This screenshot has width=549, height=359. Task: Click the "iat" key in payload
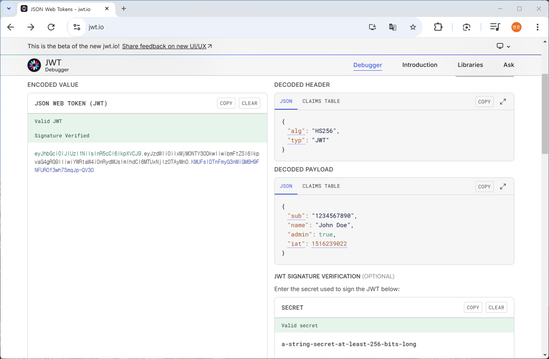pyautogui.click(x=296, y=244)
